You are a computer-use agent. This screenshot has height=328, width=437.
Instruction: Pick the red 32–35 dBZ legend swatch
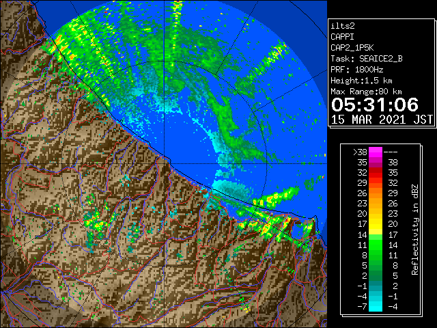coord(376,173)
